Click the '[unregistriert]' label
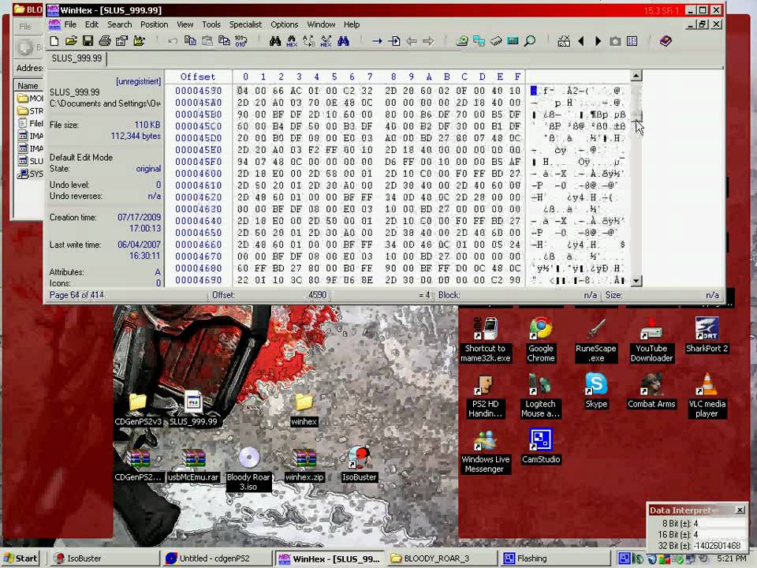The image size is (757, 568). (x=139, y=81)
